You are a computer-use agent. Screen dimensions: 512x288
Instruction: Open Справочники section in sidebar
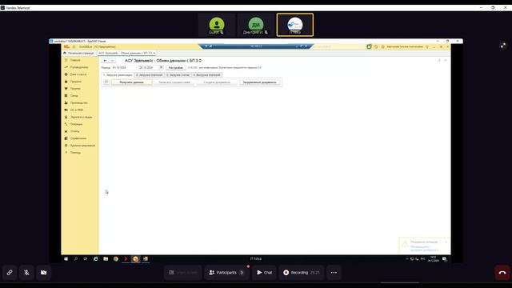click(x=78, y=138)
